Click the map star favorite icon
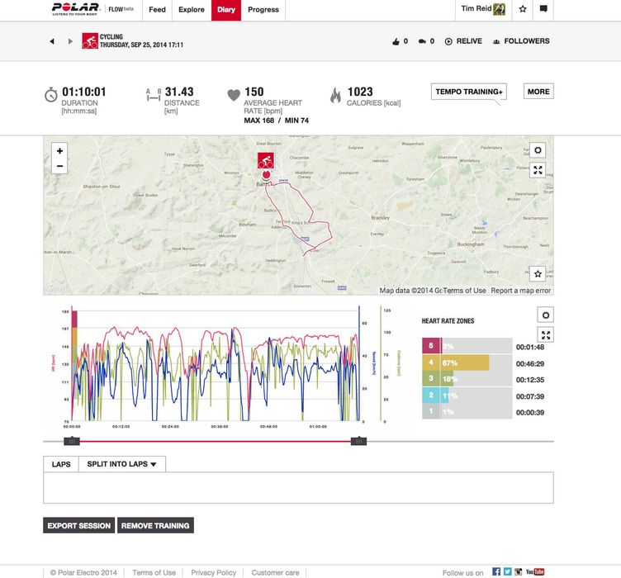The image size is (621, 578). coord(538,273)
